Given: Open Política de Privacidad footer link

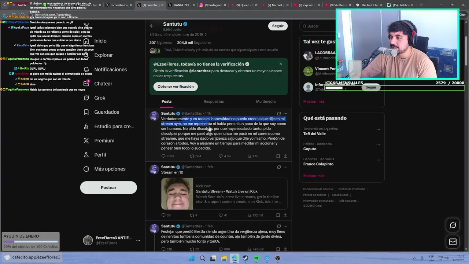Looking at the screenshot, I should click(351, 189).
